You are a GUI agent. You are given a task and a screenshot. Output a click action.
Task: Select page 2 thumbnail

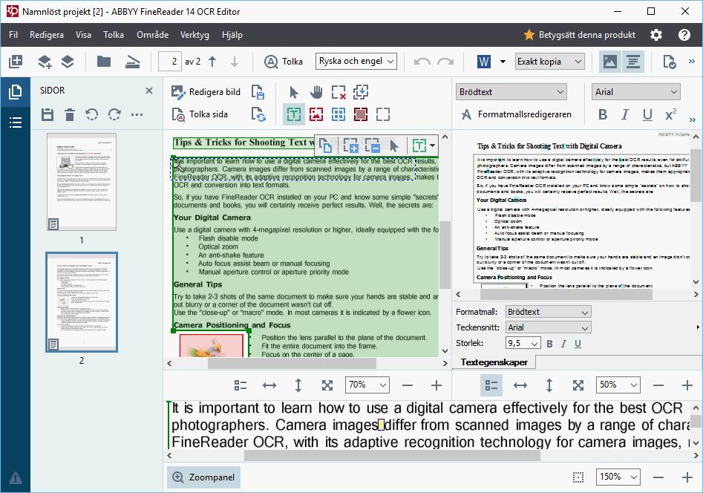pyautogui.click(x=82, y=302)
